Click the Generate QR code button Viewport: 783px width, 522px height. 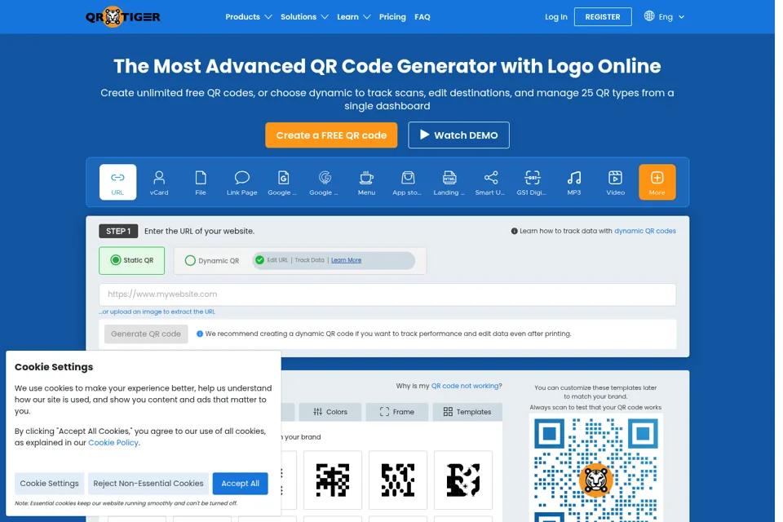(x=146, y=334)
